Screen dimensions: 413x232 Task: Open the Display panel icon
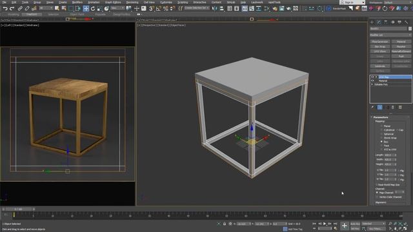point(399,22)
